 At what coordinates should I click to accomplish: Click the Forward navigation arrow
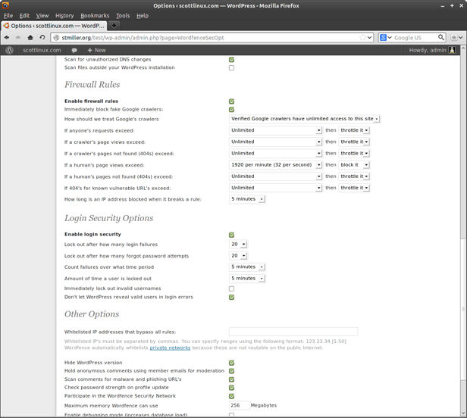click(x=18, y=37)
